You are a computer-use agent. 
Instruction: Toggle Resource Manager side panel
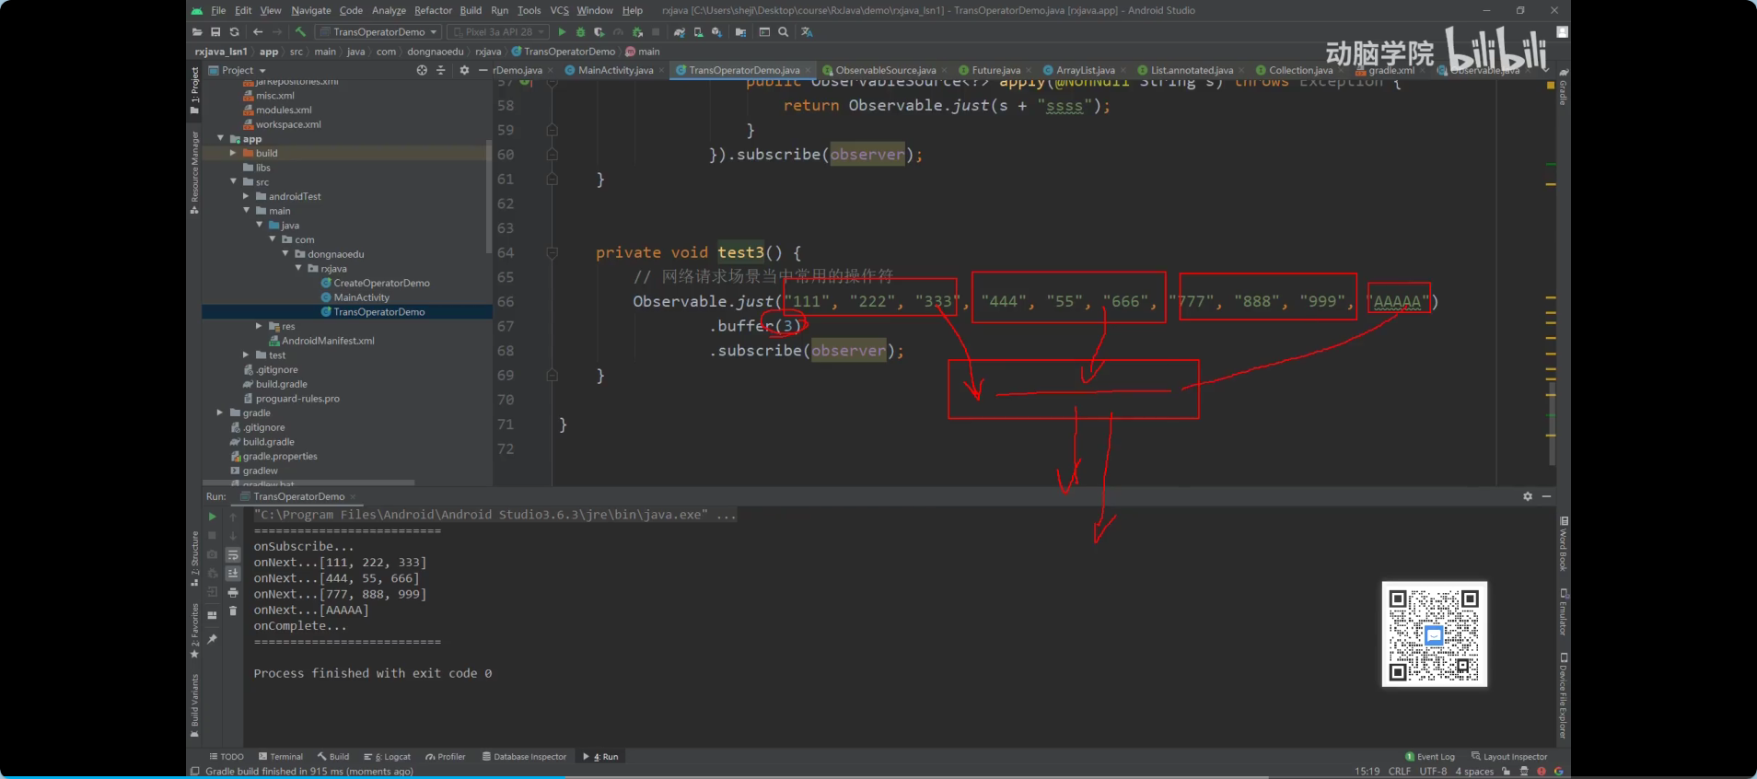(194, 172)
